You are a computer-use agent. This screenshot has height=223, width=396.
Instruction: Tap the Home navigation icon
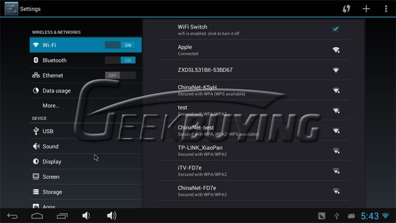pyautogui.click(x=37, y=216)
